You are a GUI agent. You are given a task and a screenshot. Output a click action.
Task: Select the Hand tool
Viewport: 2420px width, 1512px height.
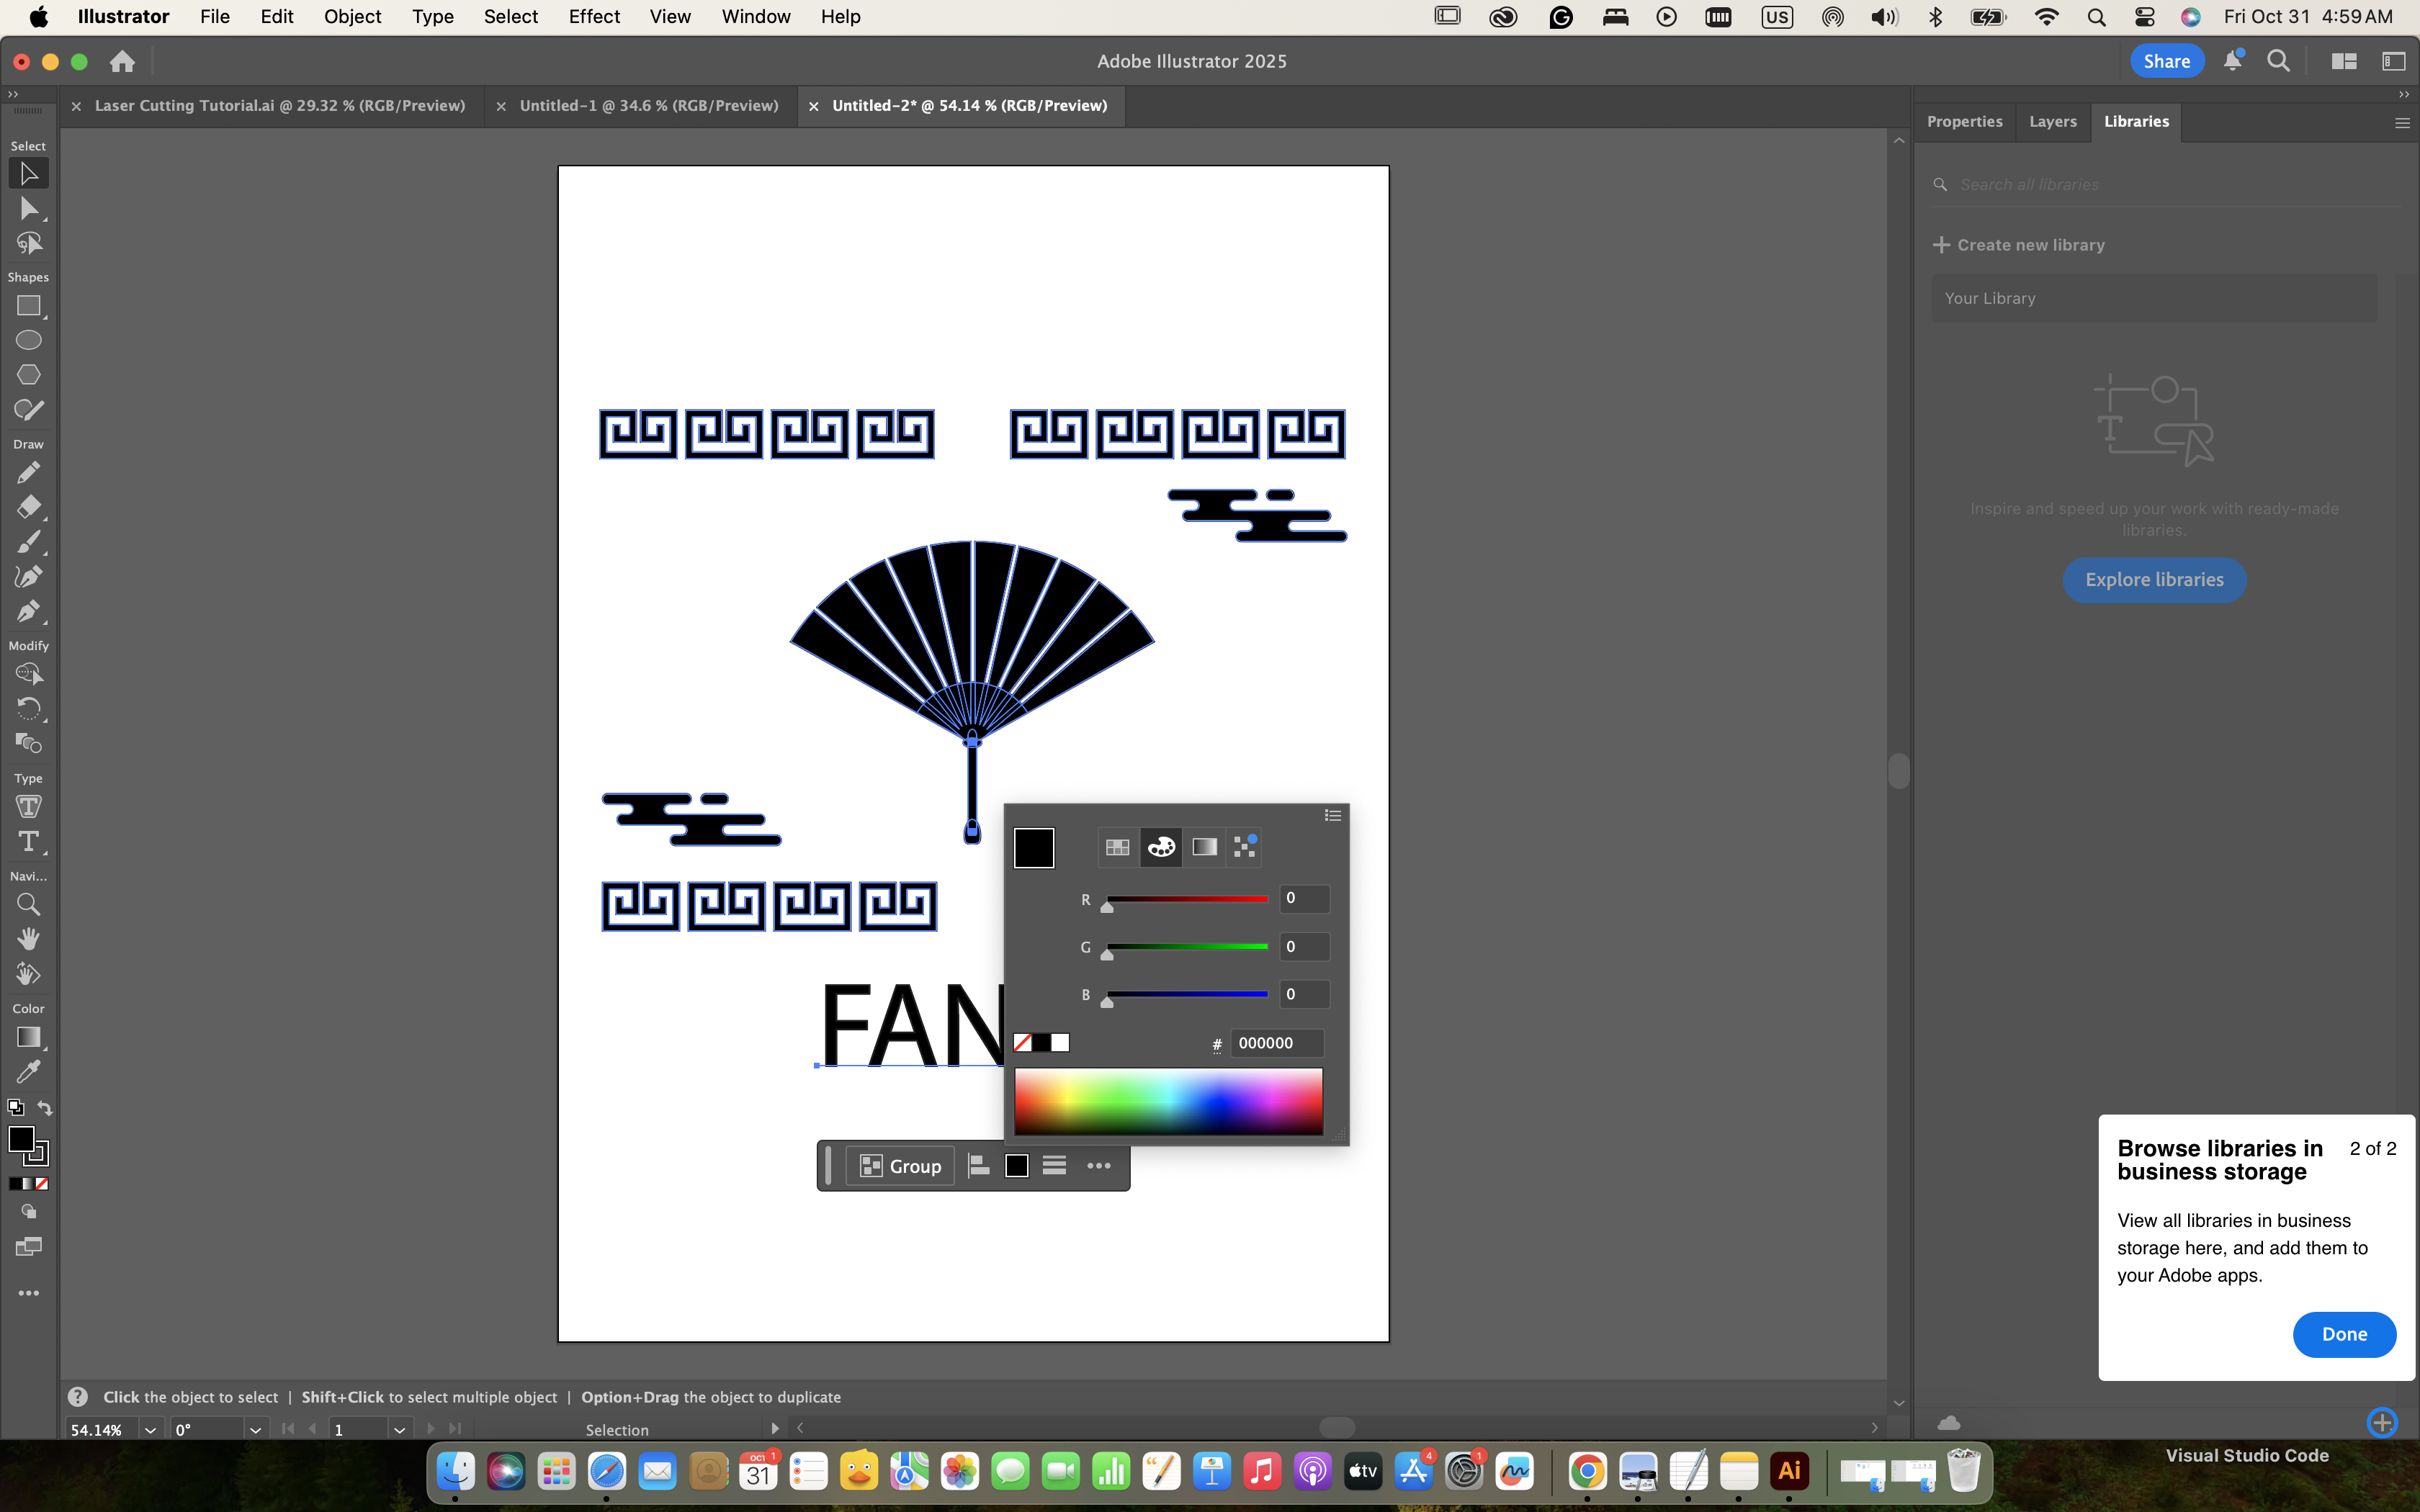[28, 939]
